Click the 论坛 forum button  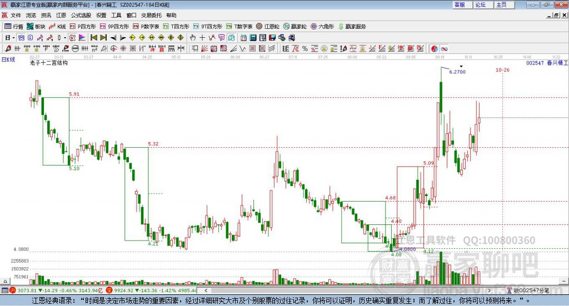point(483,4)
